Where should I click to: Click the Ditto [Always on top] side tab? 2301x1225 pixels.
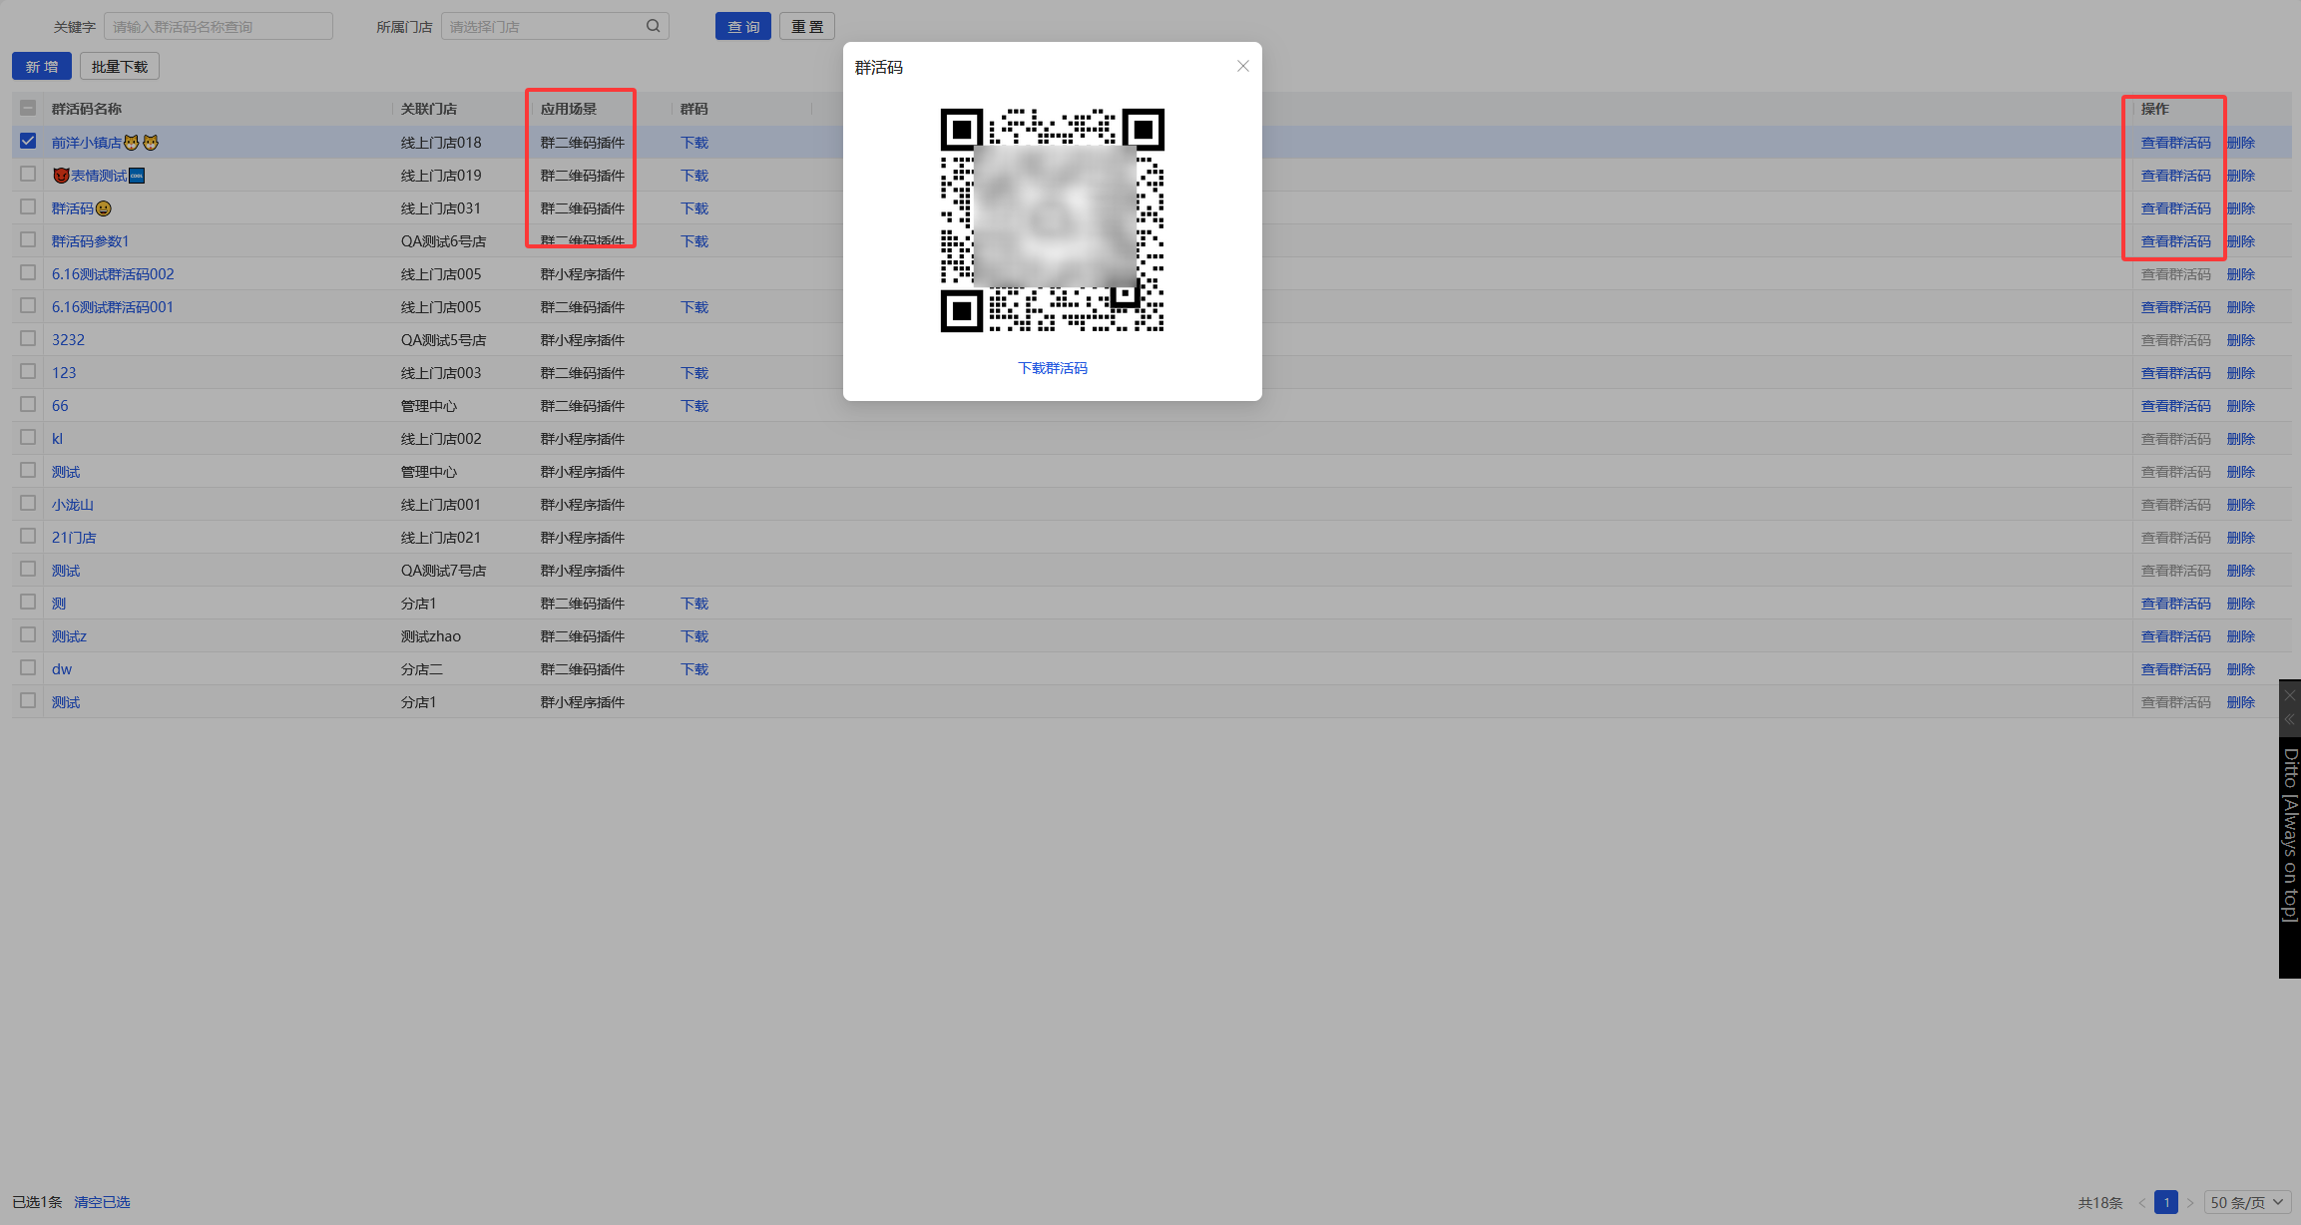(x=2290, y=835)
